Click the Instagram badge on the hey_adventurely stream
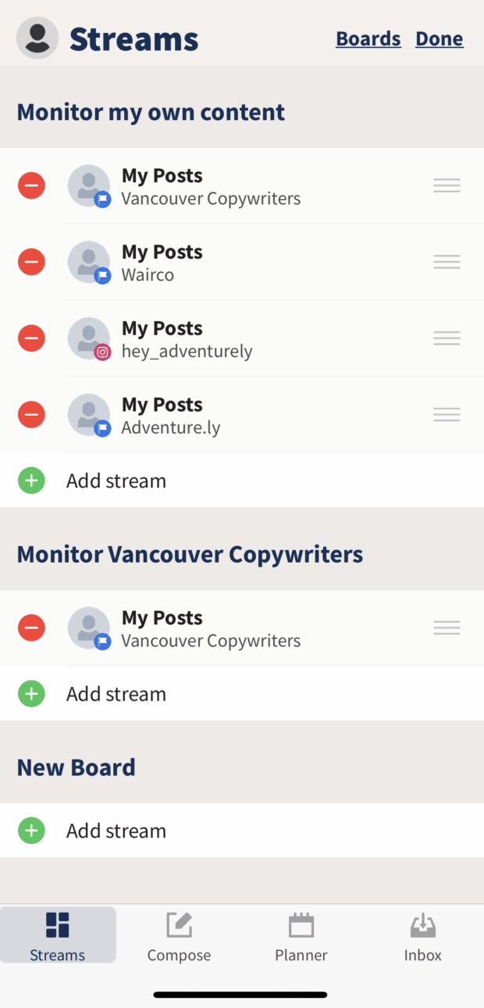The image size is (484, 1008). [x=102, y=352]
